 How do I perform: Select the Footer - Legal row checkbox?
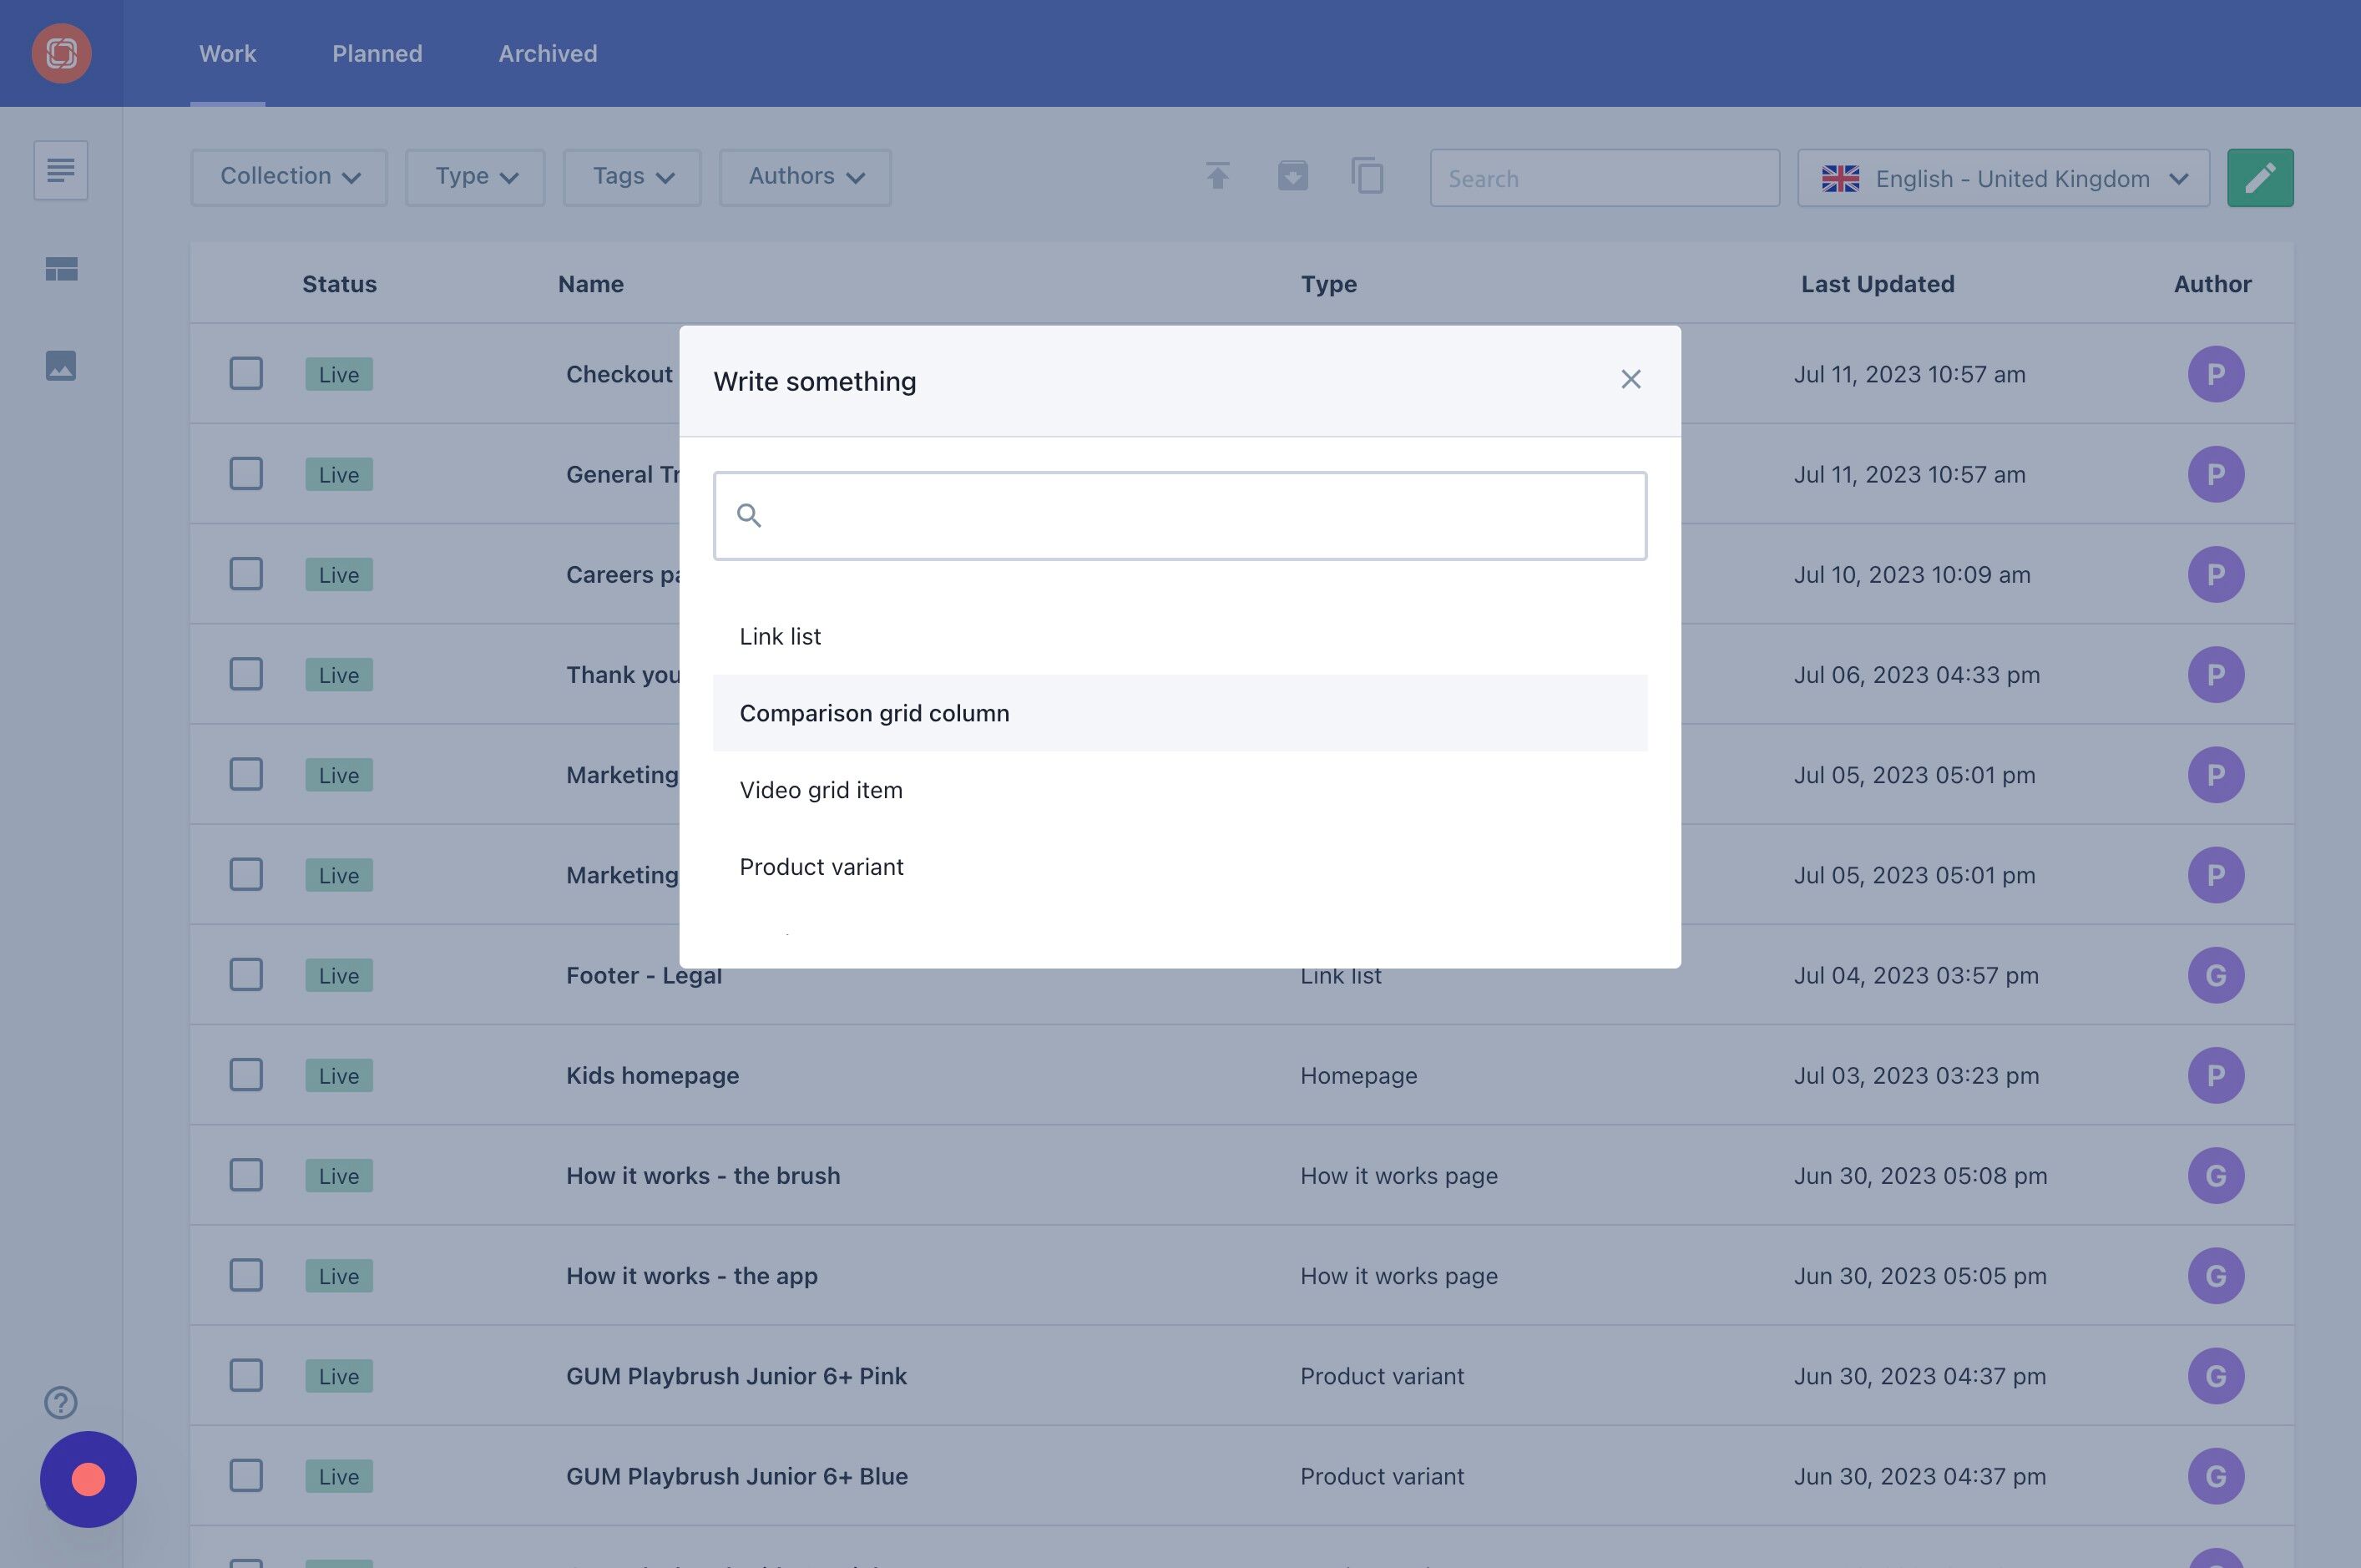tap(246, 975)
